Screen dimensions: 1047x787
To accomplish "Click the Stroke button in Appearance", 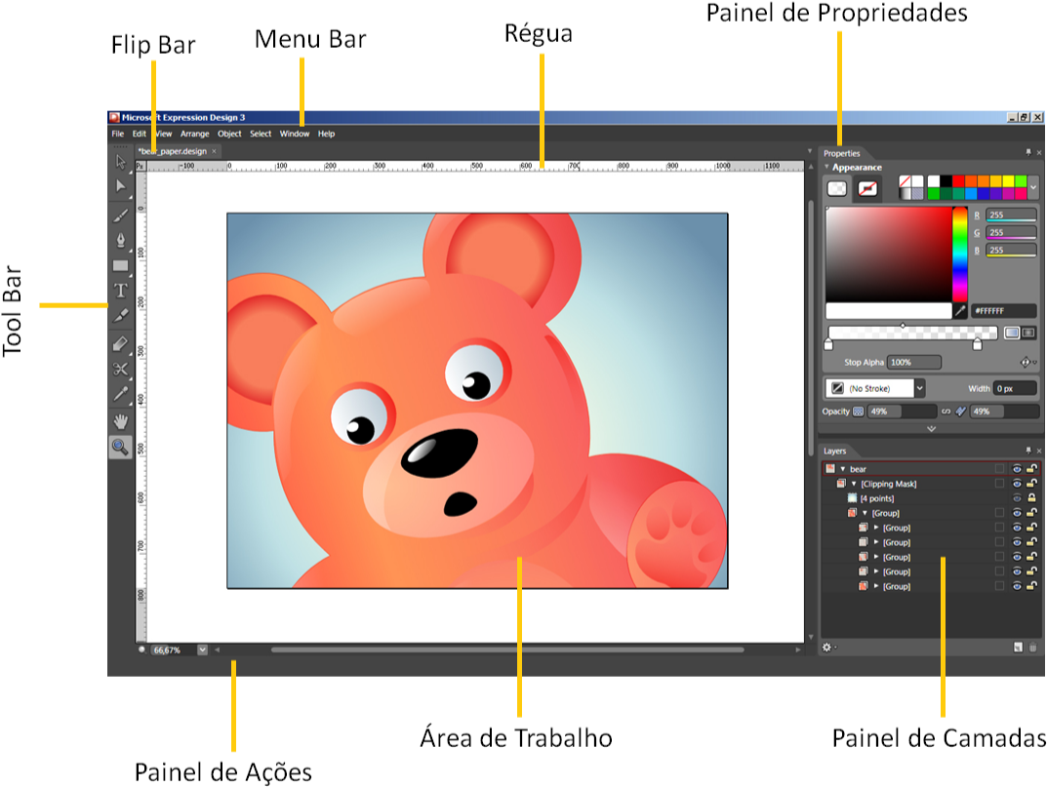I will [x=866, y=188].
